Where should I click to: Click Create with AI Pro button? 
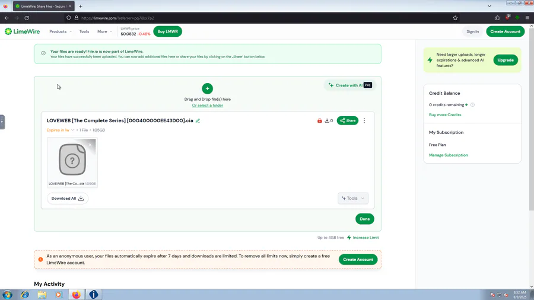click(349, 85)
